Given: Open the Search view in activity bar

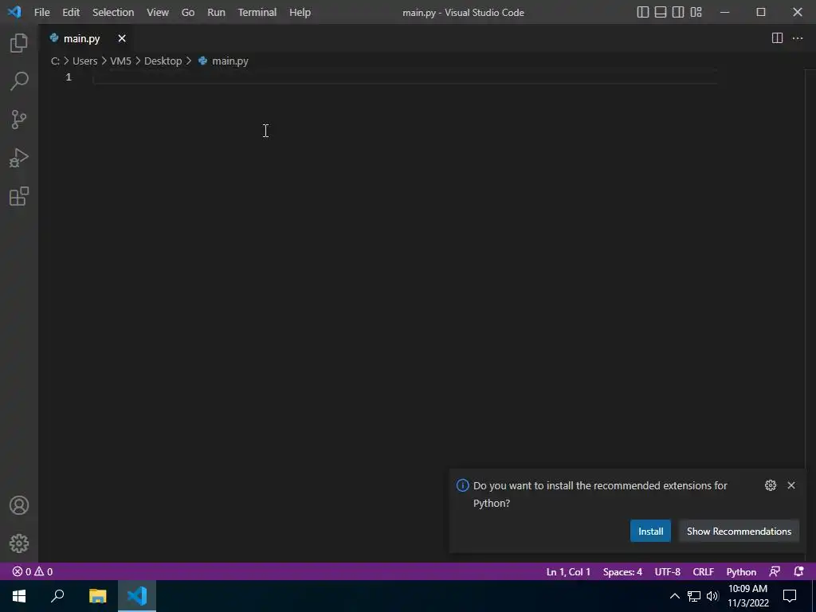Looking at the screenshot, I should pos(19,81).
